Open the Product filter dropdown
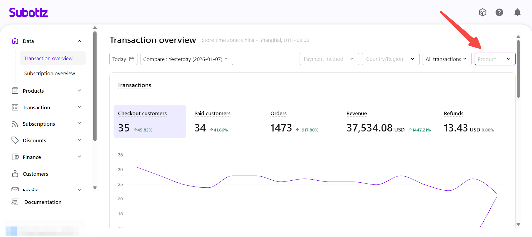 [495, 59]
